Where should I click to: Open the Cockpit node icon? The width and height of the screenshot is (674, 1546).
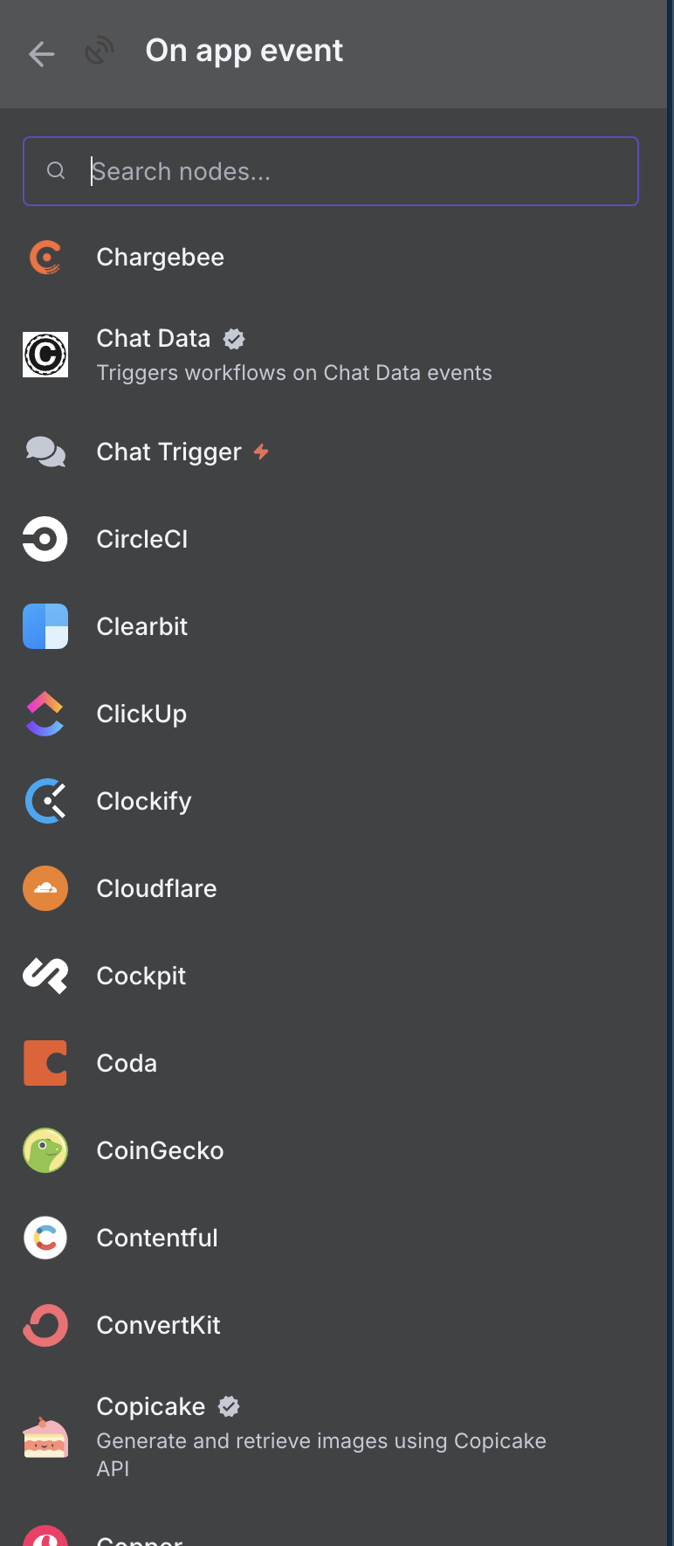coord(45,976)
